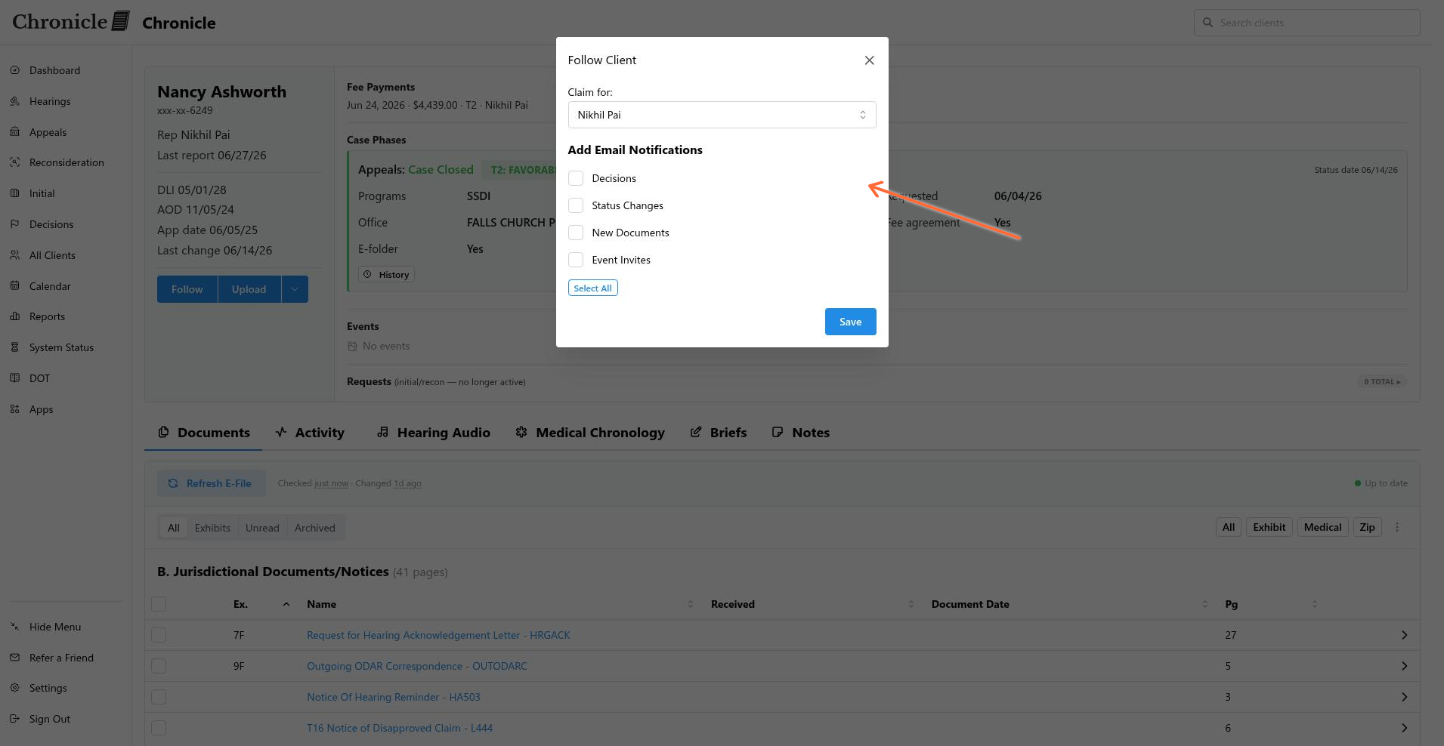
Task: Enable Event Invites checkbox
Action: pyautogui.click(x=576, y=260)
